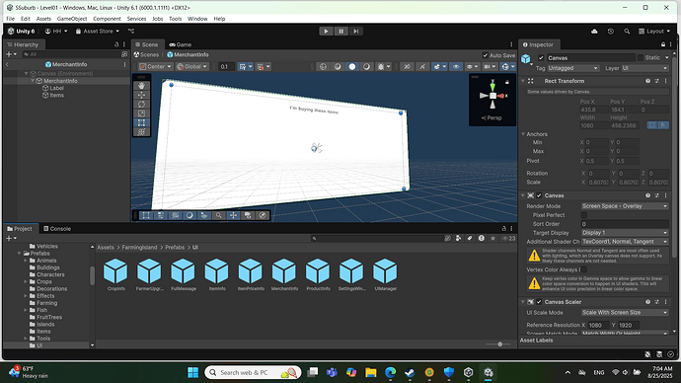
Task: Switch to the Game tab
Action: click(181, 44)
